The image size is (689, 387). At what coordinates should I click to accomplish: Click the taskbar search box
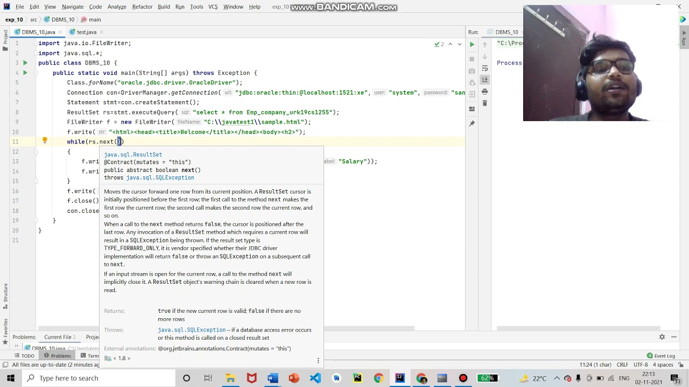[x=99, y=378]
